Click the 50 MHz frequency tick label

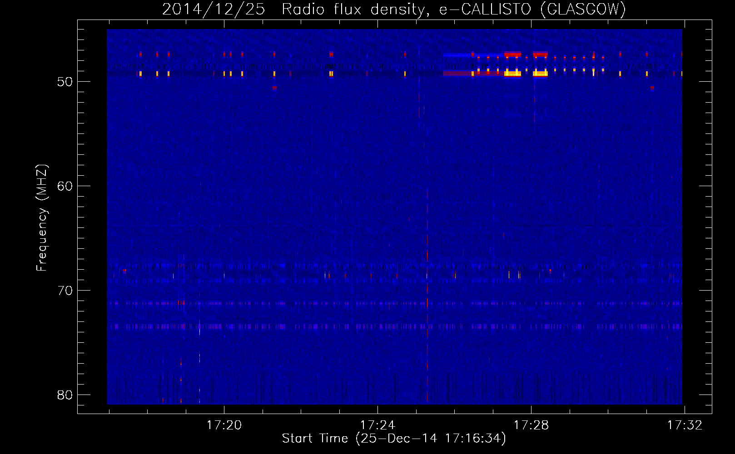click(x=65, y=82)
